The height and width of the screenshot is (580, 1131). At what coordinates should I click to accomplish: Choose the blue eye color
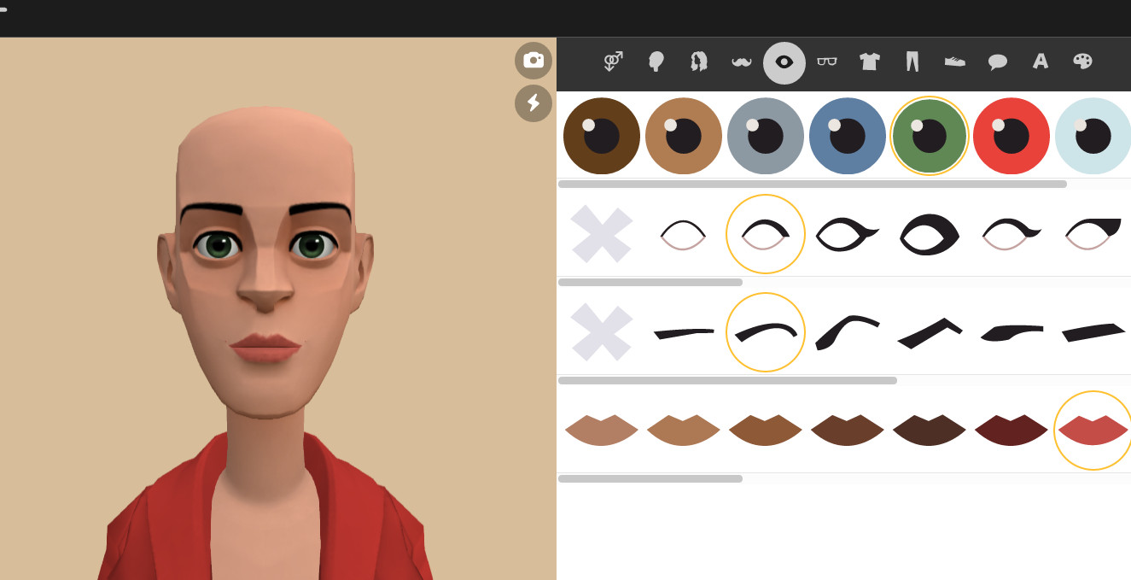(848, 136)
